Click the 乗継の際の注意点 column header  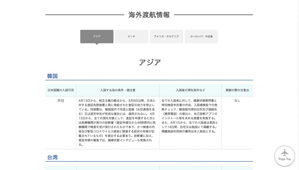click(x=237, y=90)
